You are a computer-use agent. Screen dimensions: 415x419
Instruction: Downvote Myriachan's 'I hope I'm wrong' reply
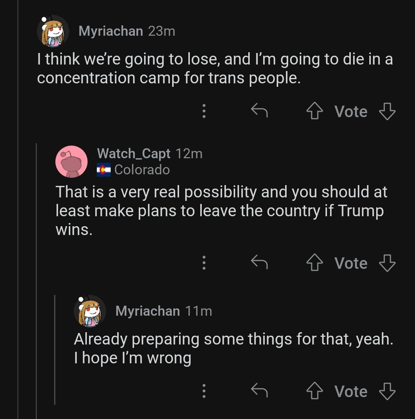point(387,392)
